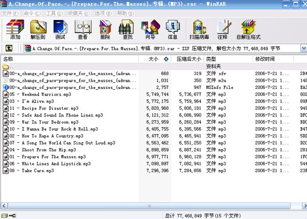This screenshot has width=307, height=219.
Task: Click size value 668
Action: pos(165,74)
